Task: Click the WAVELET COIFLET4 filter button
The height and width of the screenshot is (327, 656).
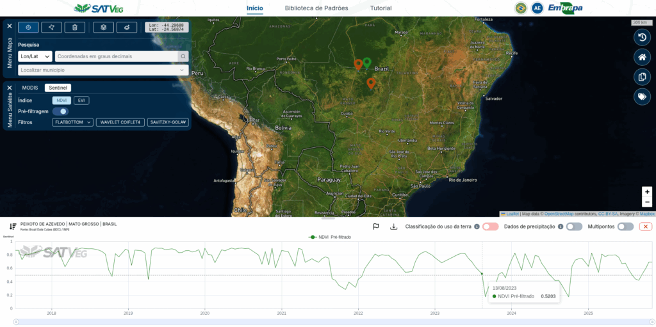Action: point(120,122)
